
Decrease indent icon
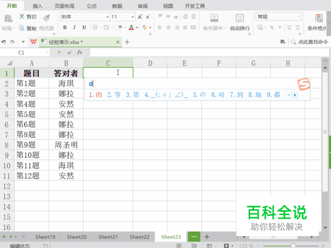point(186,16)
